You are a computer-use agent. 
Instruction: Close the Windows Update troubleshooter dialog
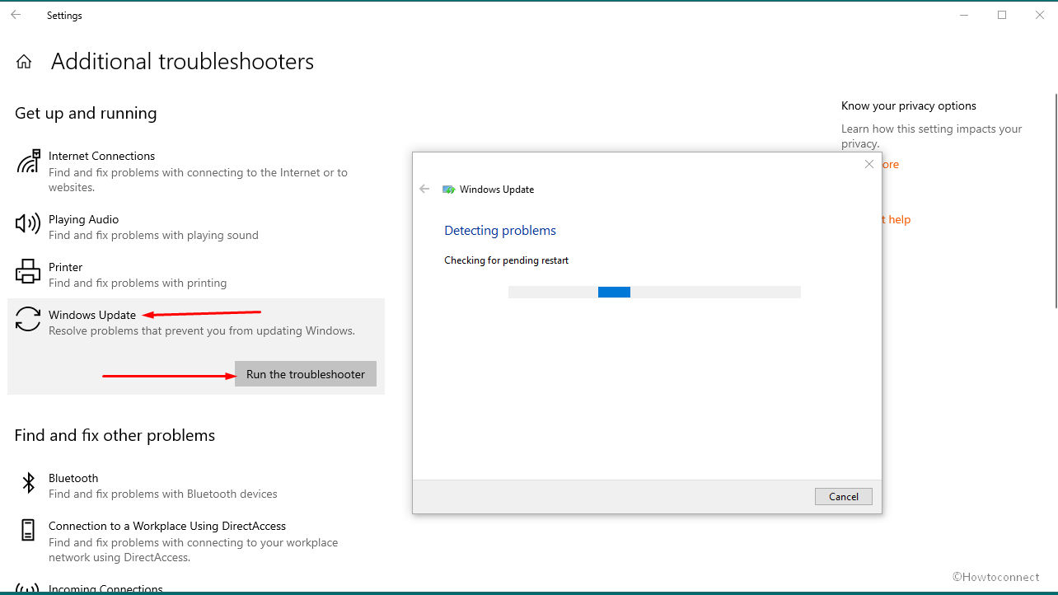pos(868,164)
